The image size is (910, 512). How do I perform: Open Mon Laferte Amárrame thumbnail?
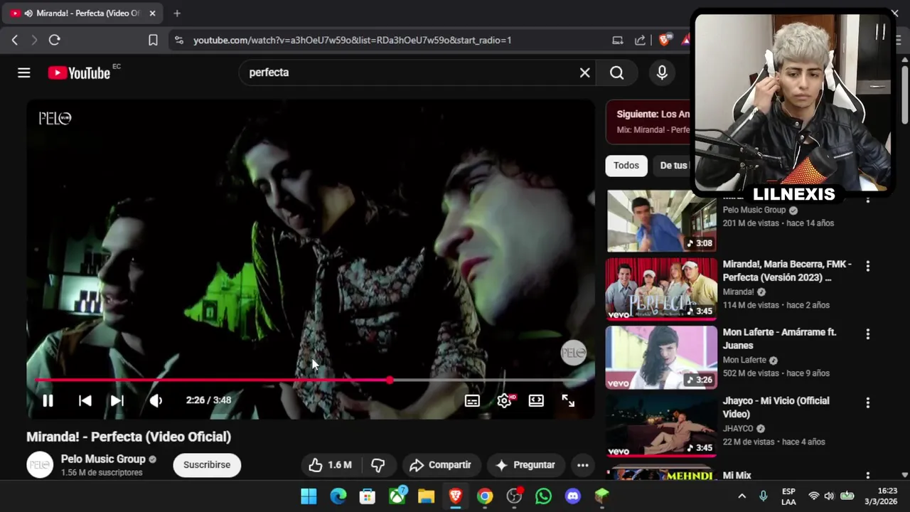coord(661,358)
